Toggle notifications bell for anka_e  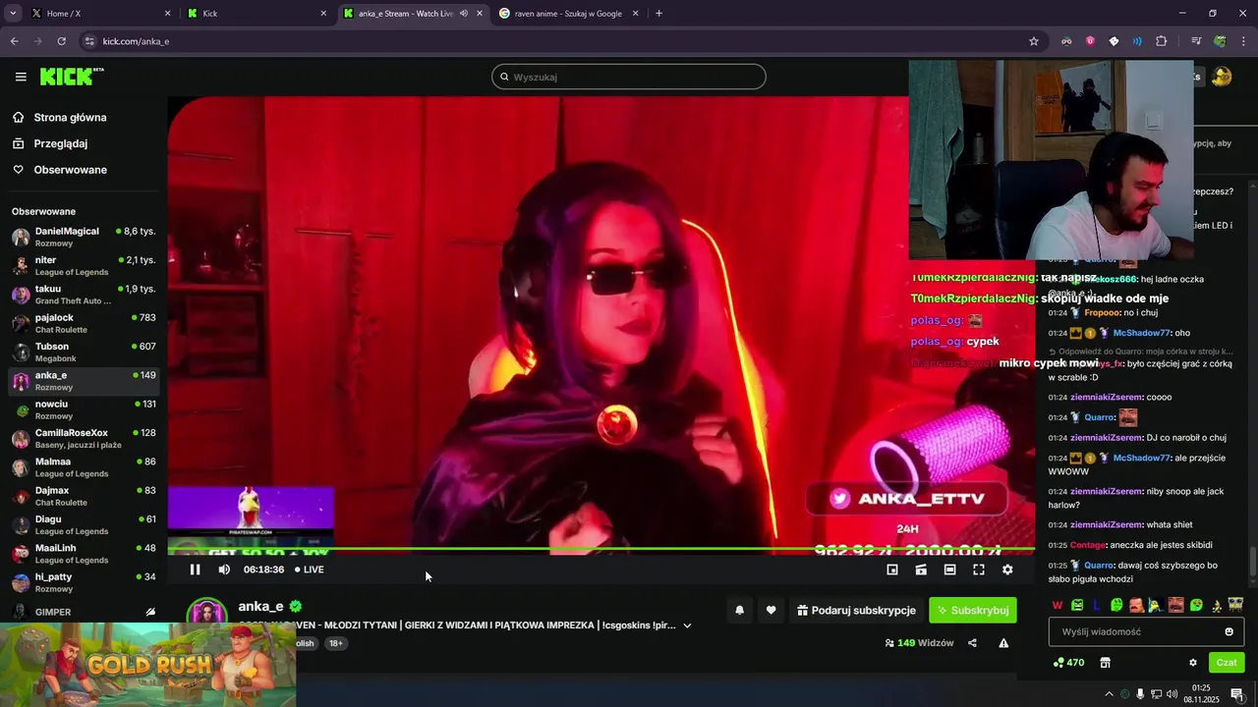click(739, 610)
